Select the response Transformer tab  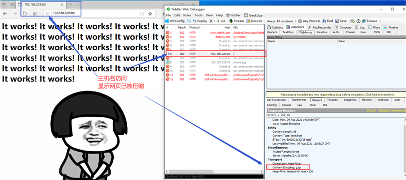pos(299,100)
